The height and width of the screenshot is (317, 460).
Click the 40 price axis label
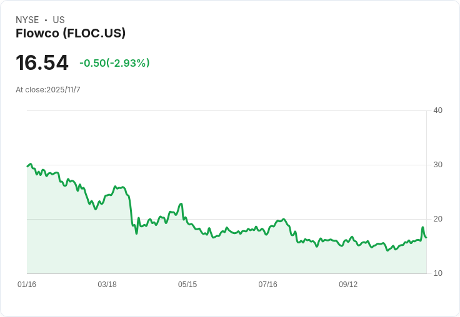[x=437, y=110]
